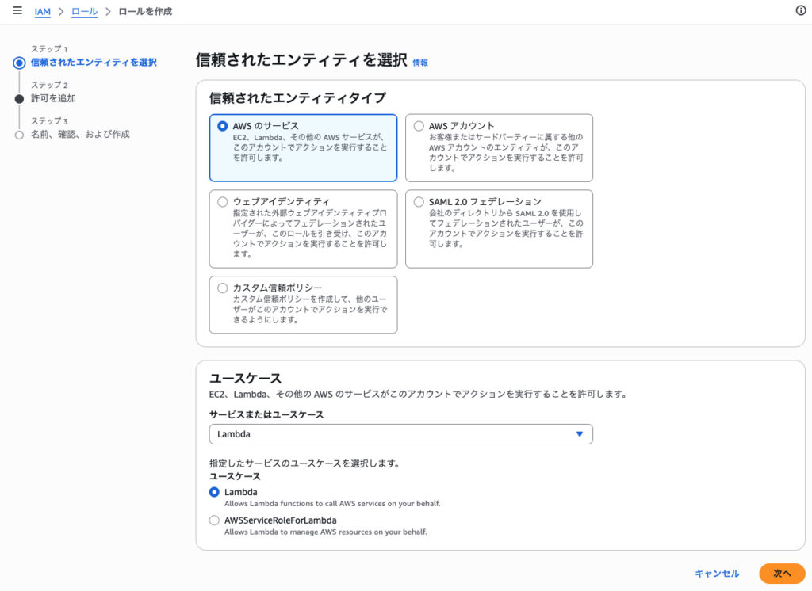Select SAML 2.0 フェデレーション option

coord(419,202)
